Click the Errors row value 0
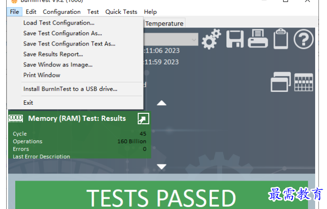 pyautogui.click(x=145, y=149)
